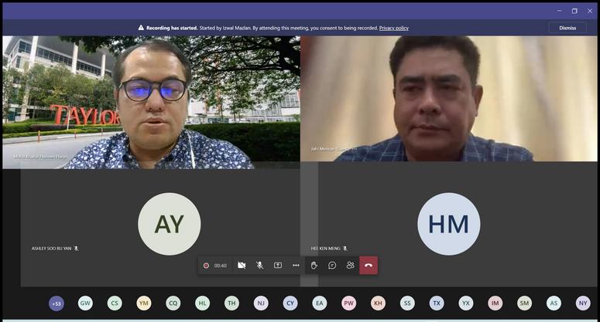600x322 pixels.
Task: Select the GW participant avatar
Action: [85, 303]
